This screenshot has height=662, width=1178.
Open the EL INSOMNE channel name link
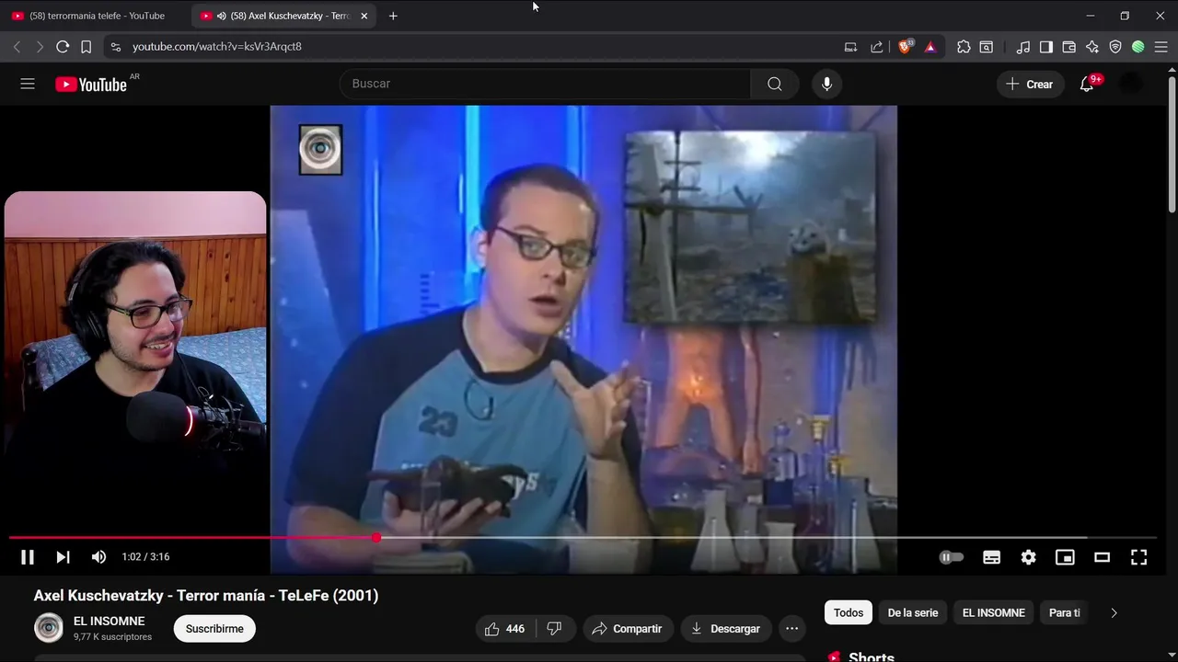110,622
